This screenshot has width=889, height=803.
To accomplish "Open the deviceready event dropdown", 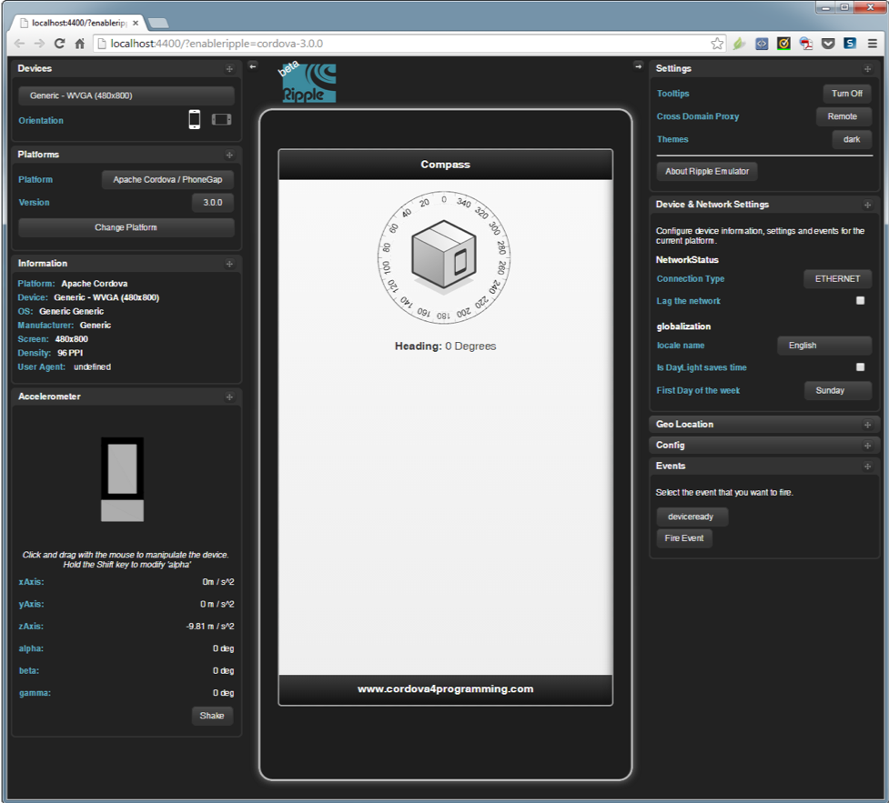I will point(692,517).
